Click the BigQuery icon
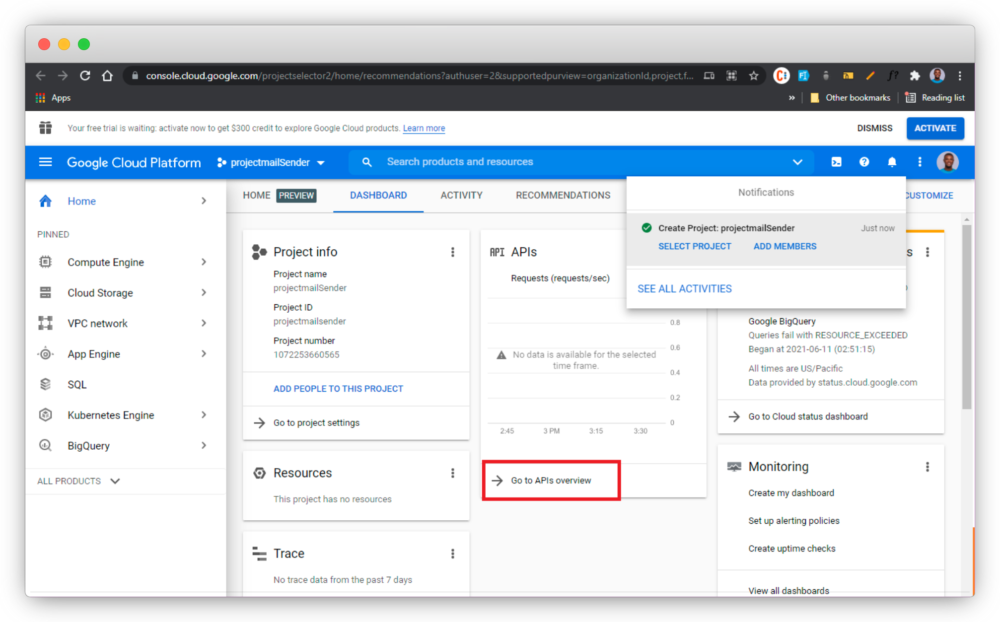This screenshot has height=622, width=1000. [x=45, y=446]
